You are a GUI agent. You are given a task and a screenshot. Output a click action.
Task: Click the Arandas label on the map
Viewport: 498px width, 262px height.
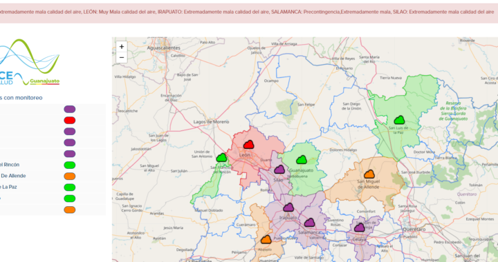tap(157, 214)
